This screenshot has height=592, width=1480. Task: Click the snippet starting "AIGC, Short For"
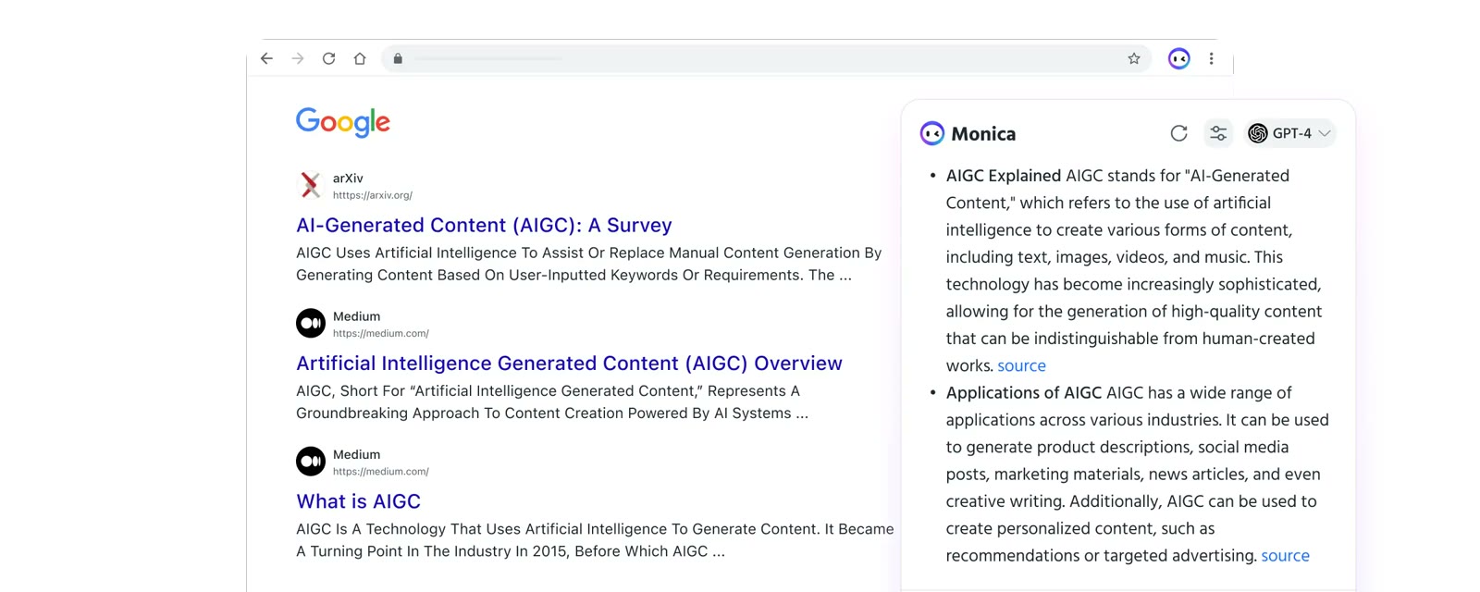pos(552,401)
